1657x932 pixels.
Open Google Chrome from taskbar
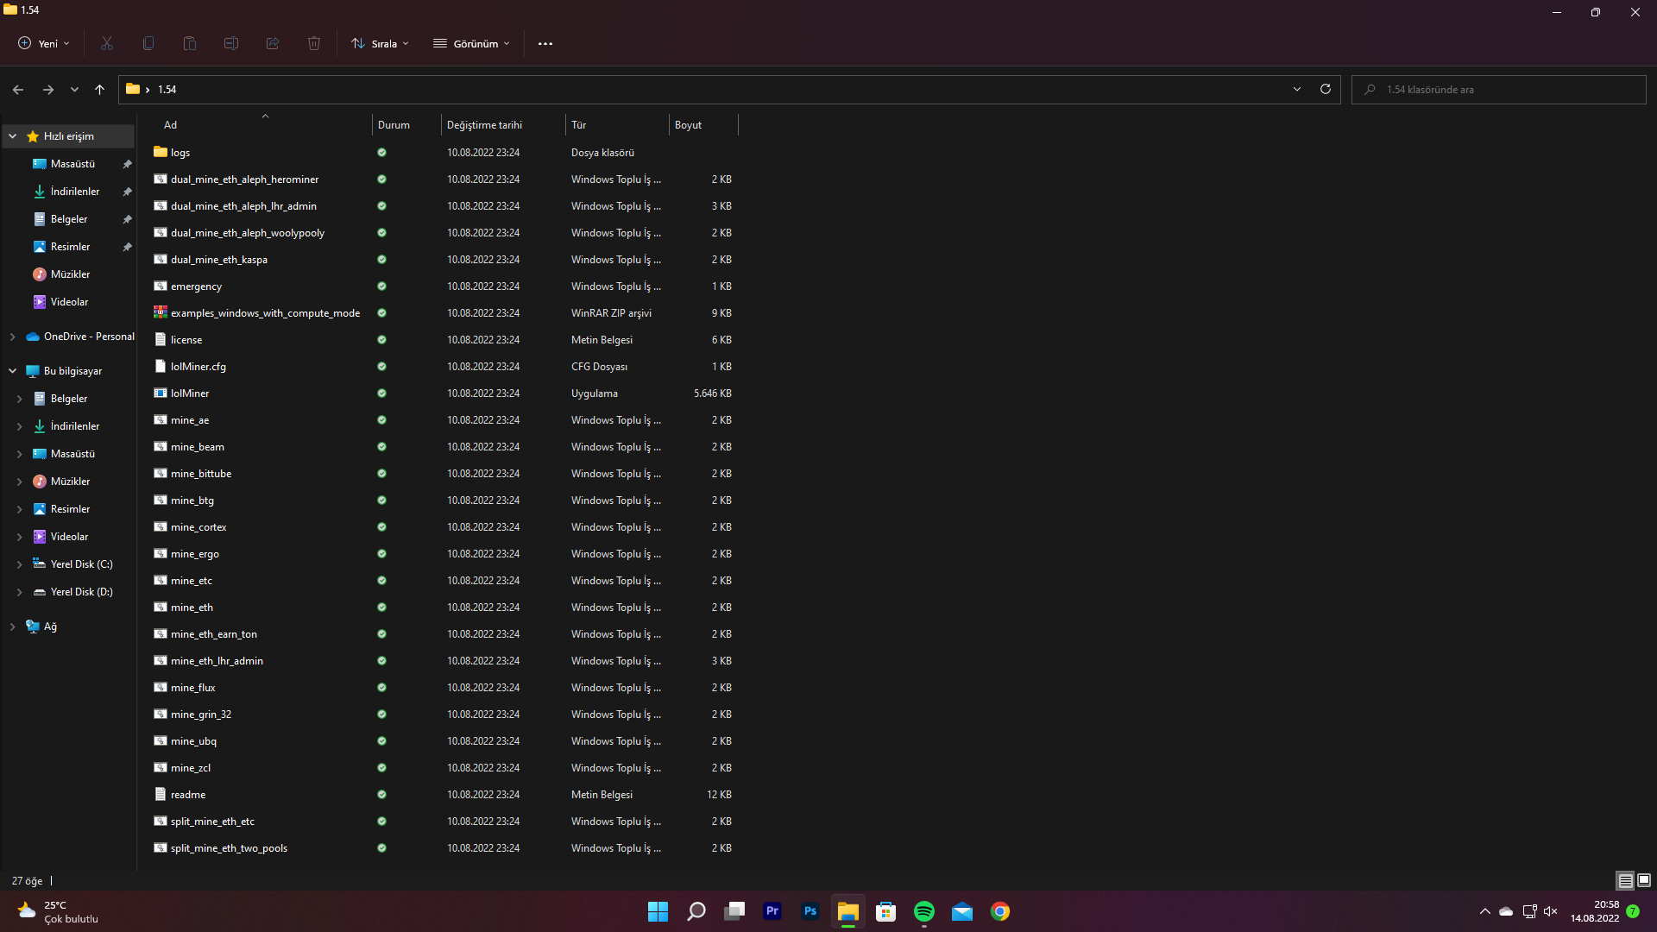click(1000, 911)
